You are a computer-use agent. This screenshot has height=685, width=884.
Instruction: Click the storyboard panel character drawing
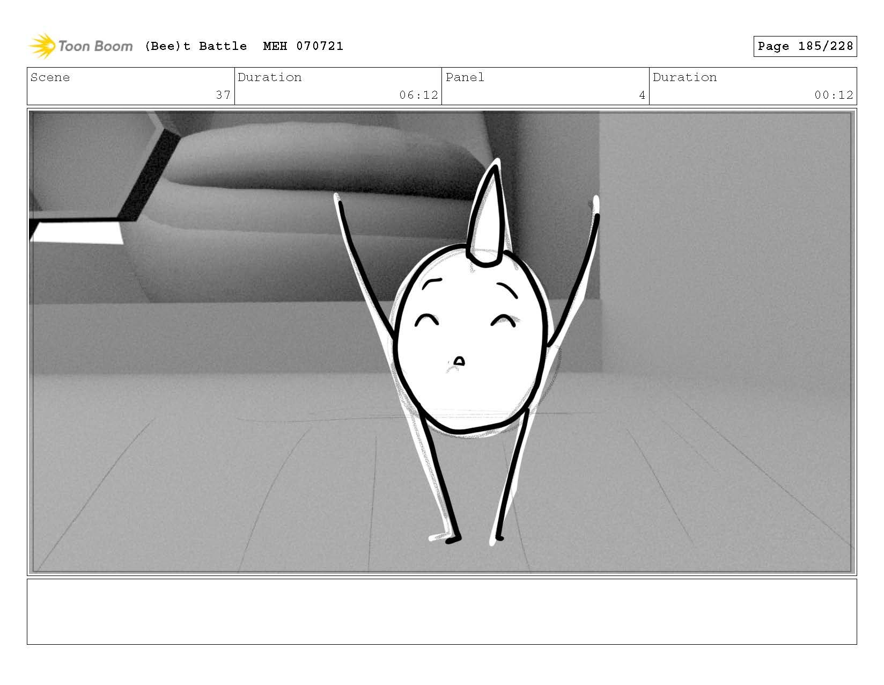point(467,352)
